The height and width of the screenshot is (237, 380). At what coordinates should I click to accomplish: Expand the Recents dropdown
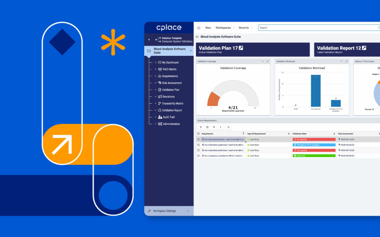coord(246,28)
